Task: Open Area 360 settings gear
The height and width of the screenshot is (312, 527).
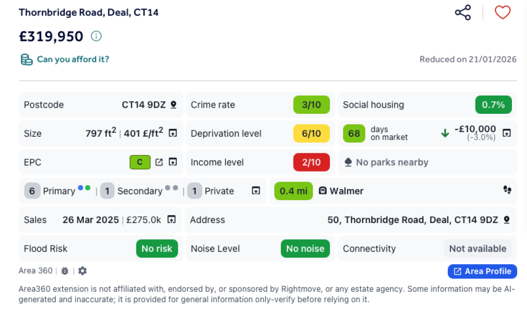Action: [x=82, y=271]
